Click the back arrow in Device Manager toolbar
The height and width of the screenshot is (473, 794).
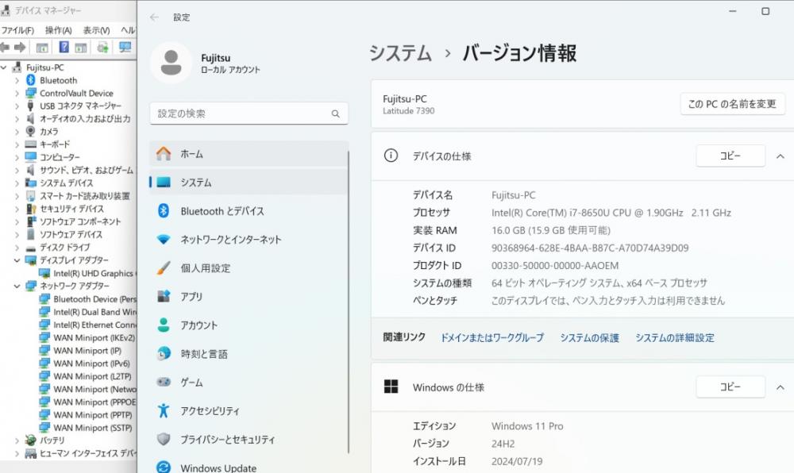coord(5,48)
